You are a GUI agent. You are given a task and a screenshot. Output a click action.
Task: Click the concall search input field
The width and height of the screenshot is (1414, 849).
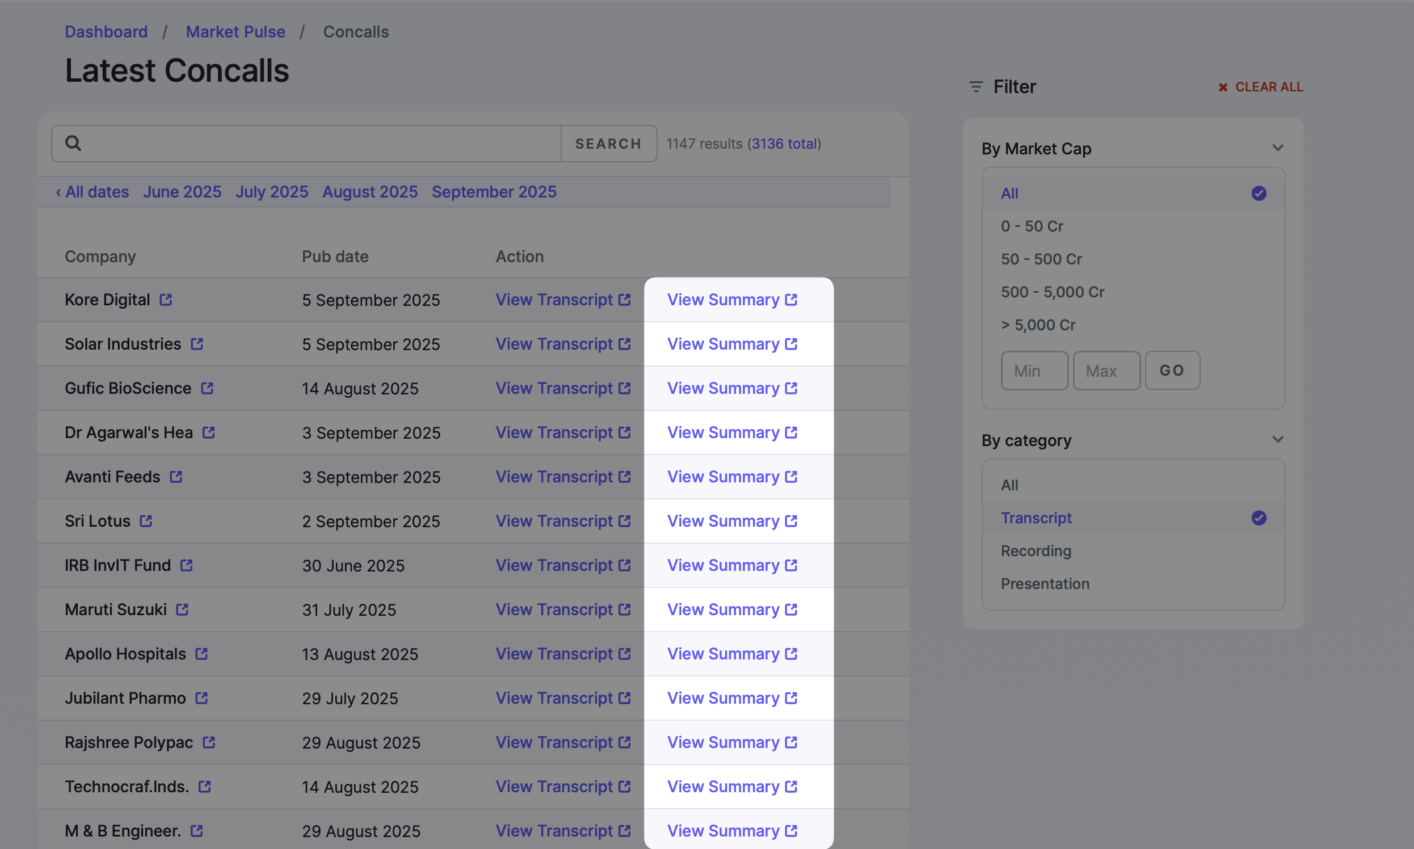306,144
